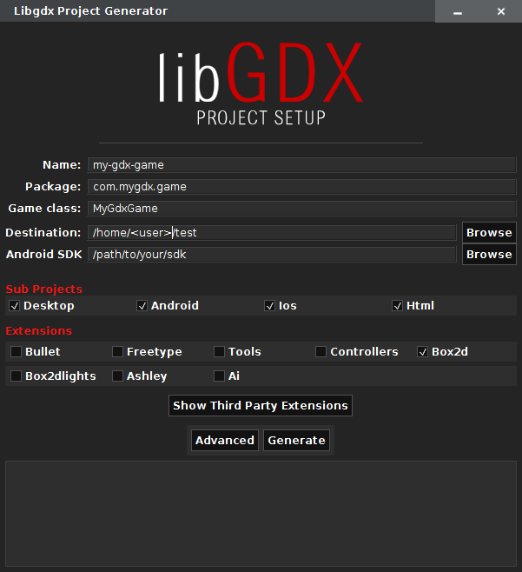Viewport: 522px width, 572px height.
Task: Browse for the Destination folder
Action: coord(489,232)
